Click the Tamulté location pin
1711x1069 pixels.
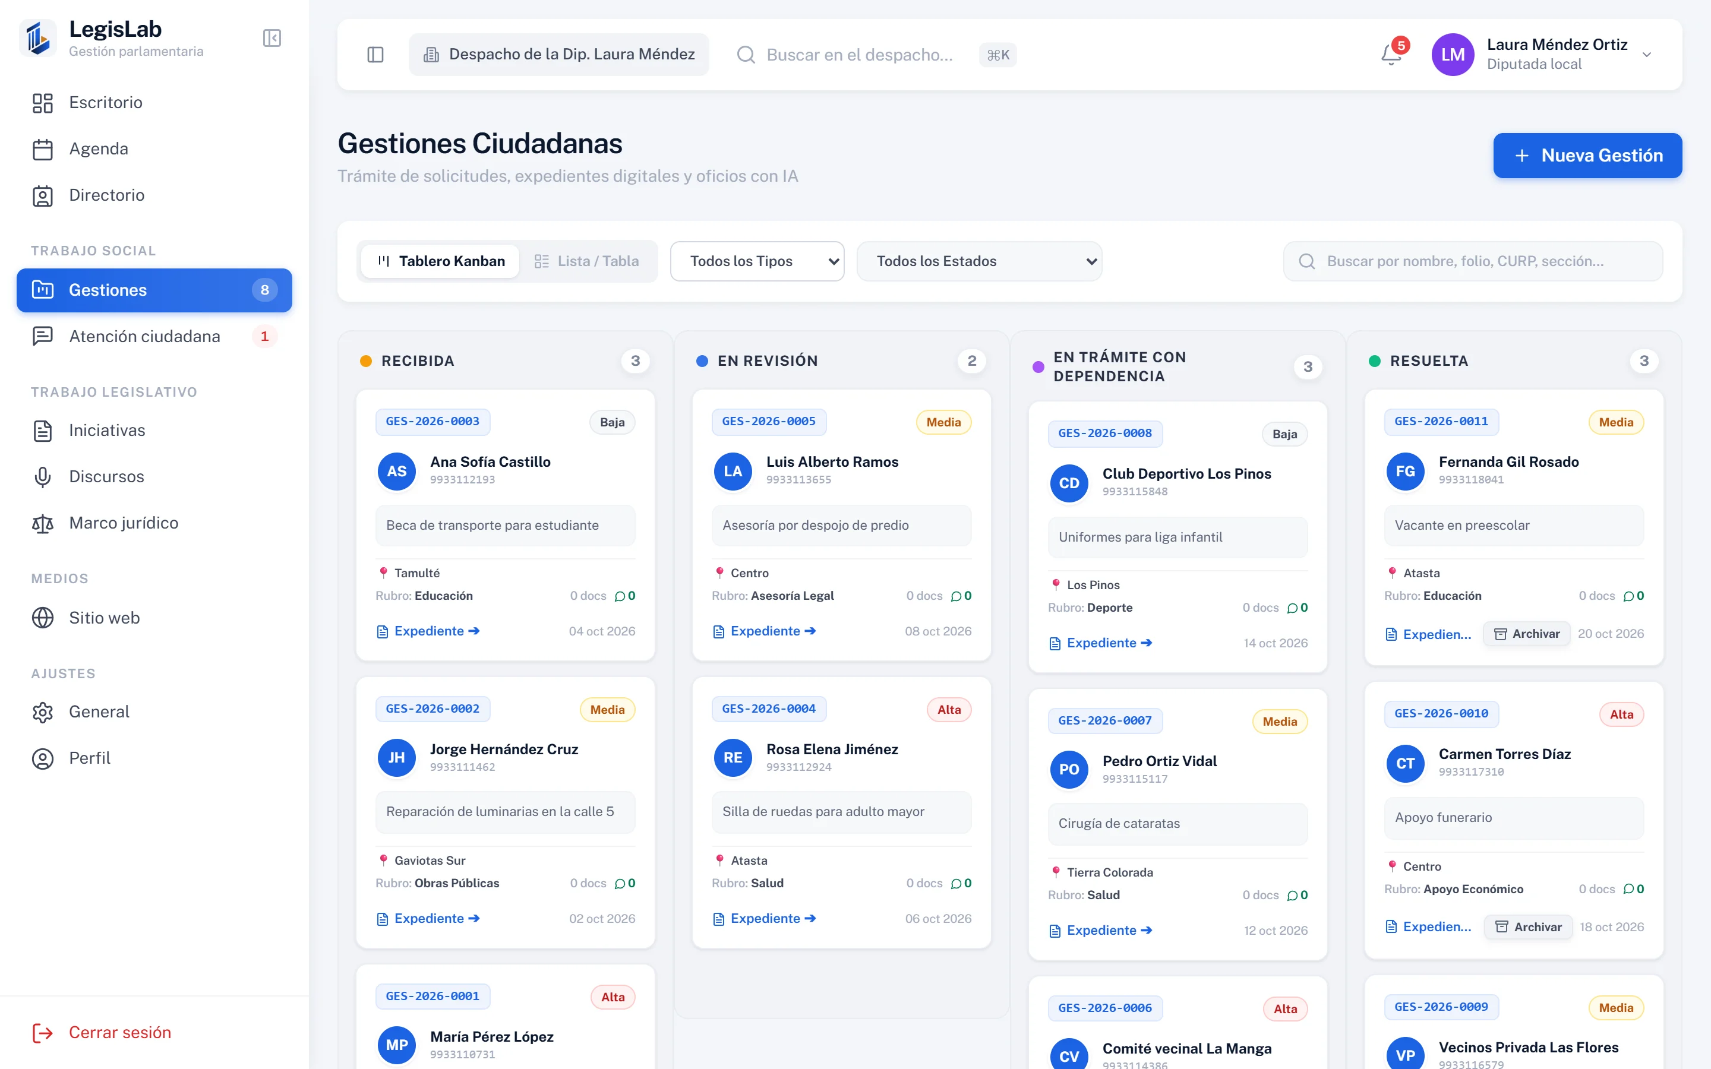click(x=383, y=573)
